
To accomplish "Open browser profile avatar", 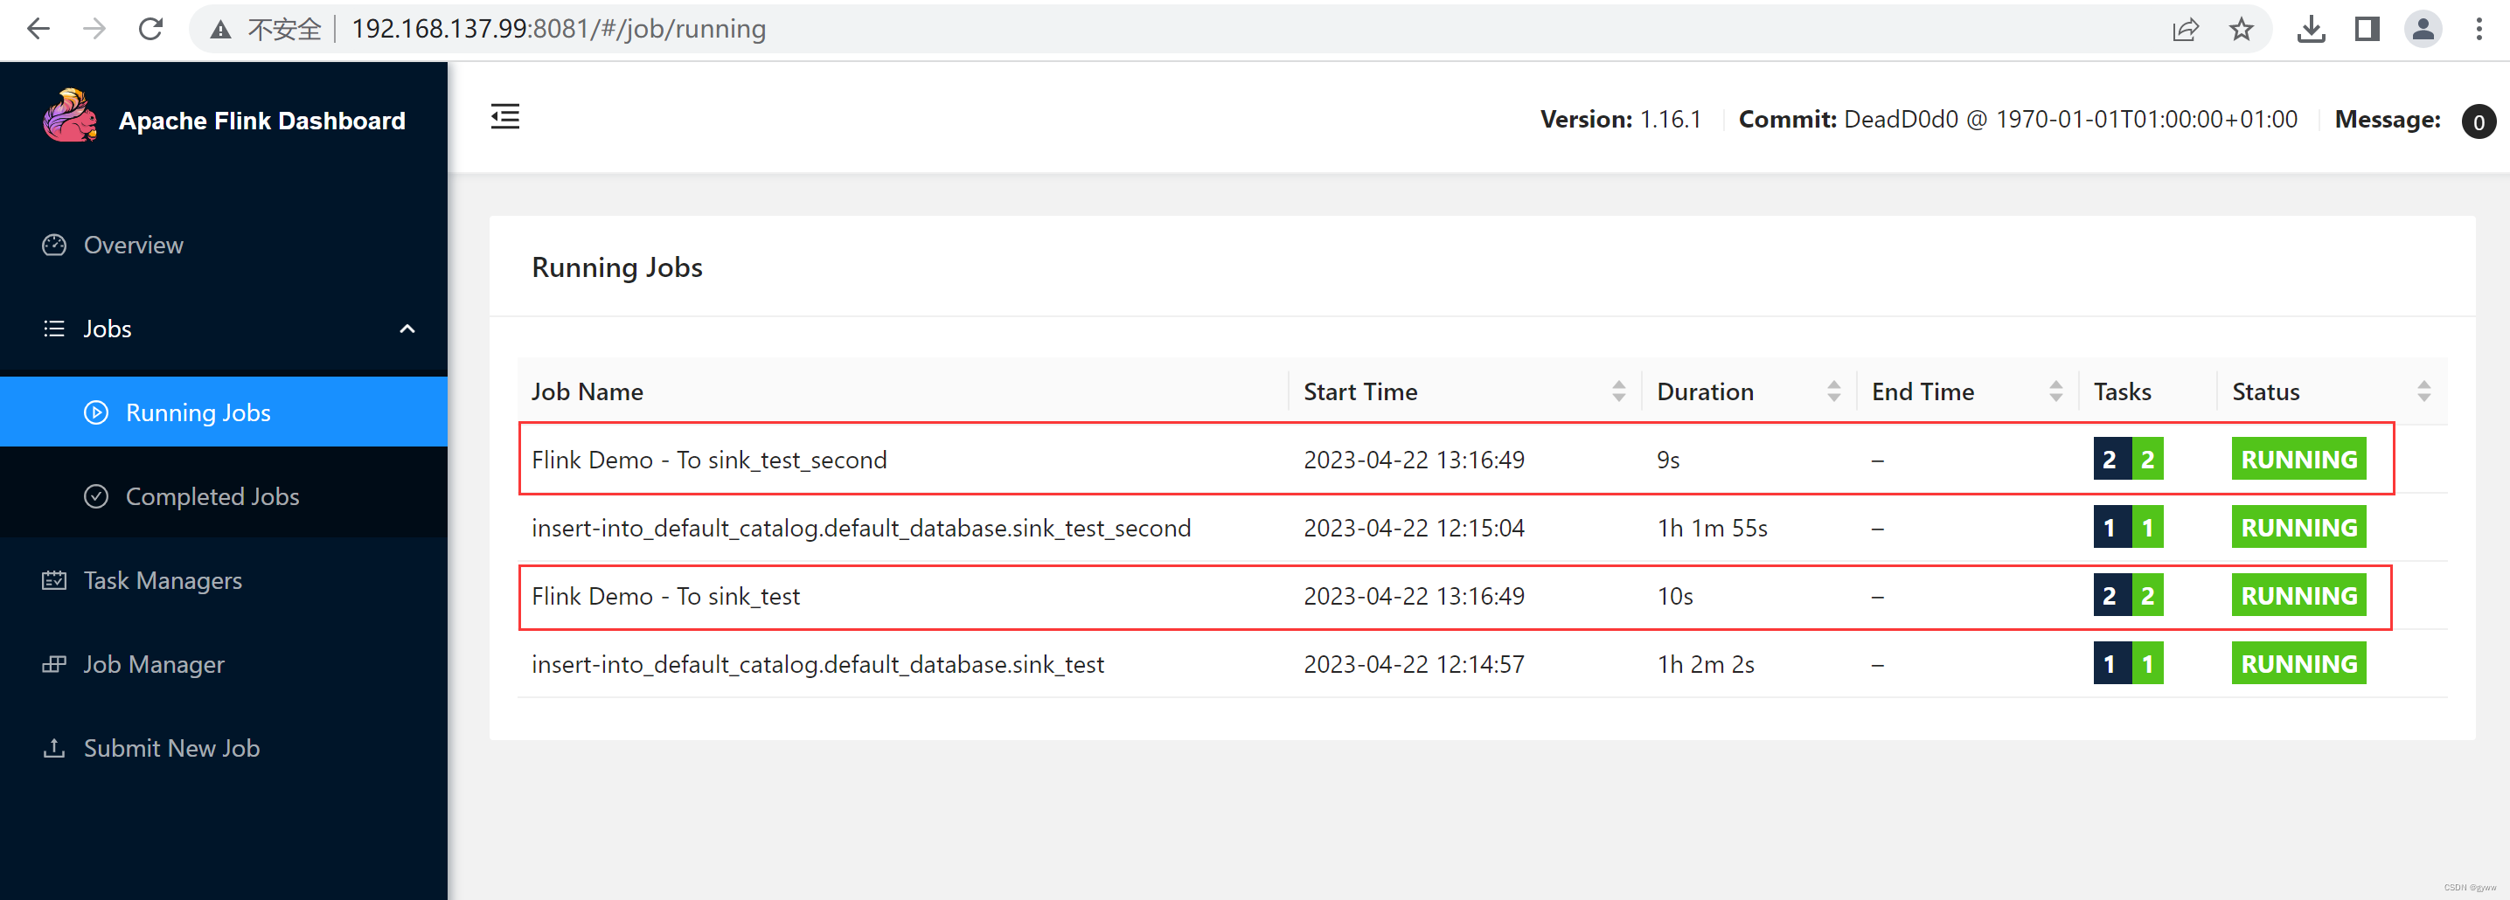I will 2423,28.
